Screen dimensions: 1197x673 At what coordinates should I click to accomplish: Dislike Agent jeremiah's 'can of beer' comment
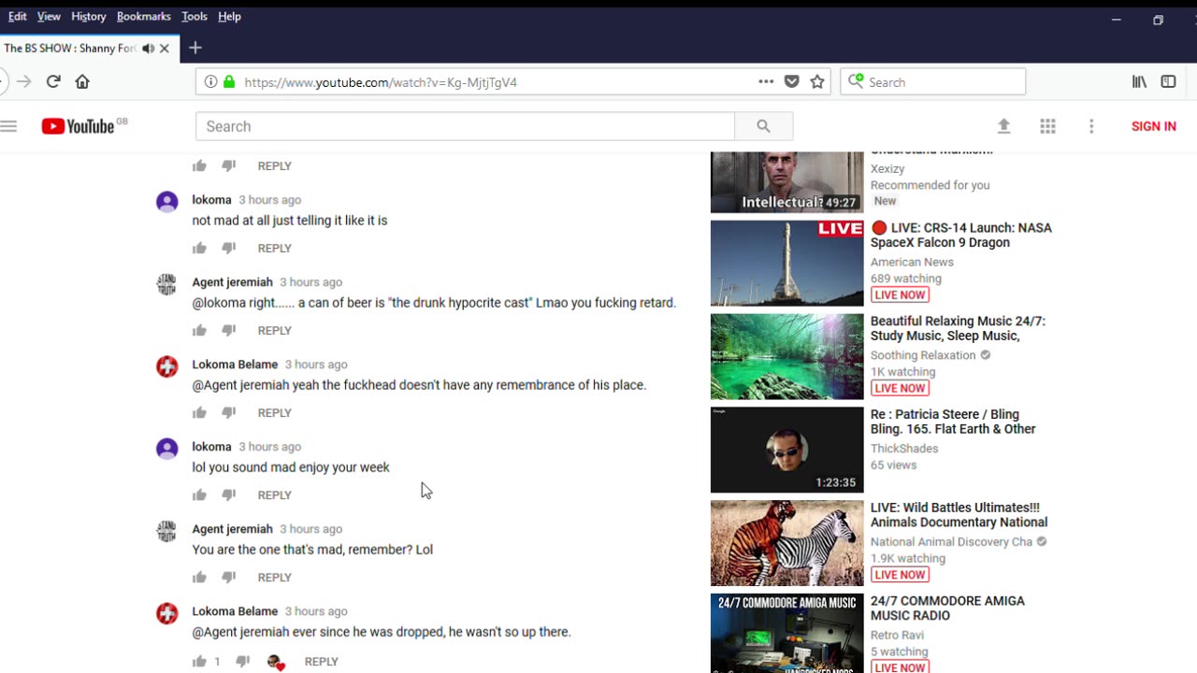(228, 330)
